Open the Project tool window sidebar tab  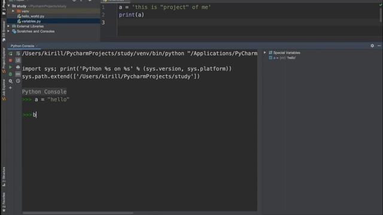tap(4, 7)
